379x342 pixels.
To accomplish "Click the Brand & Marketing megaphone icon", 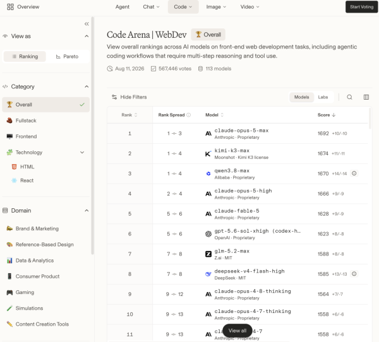I will (9, 228).
